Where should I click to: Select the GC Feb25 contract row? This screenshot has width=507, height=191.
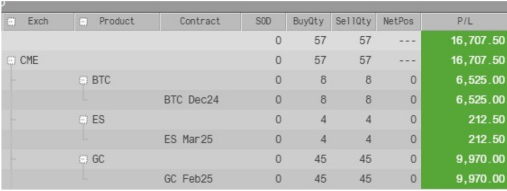[x=253, y=179]
